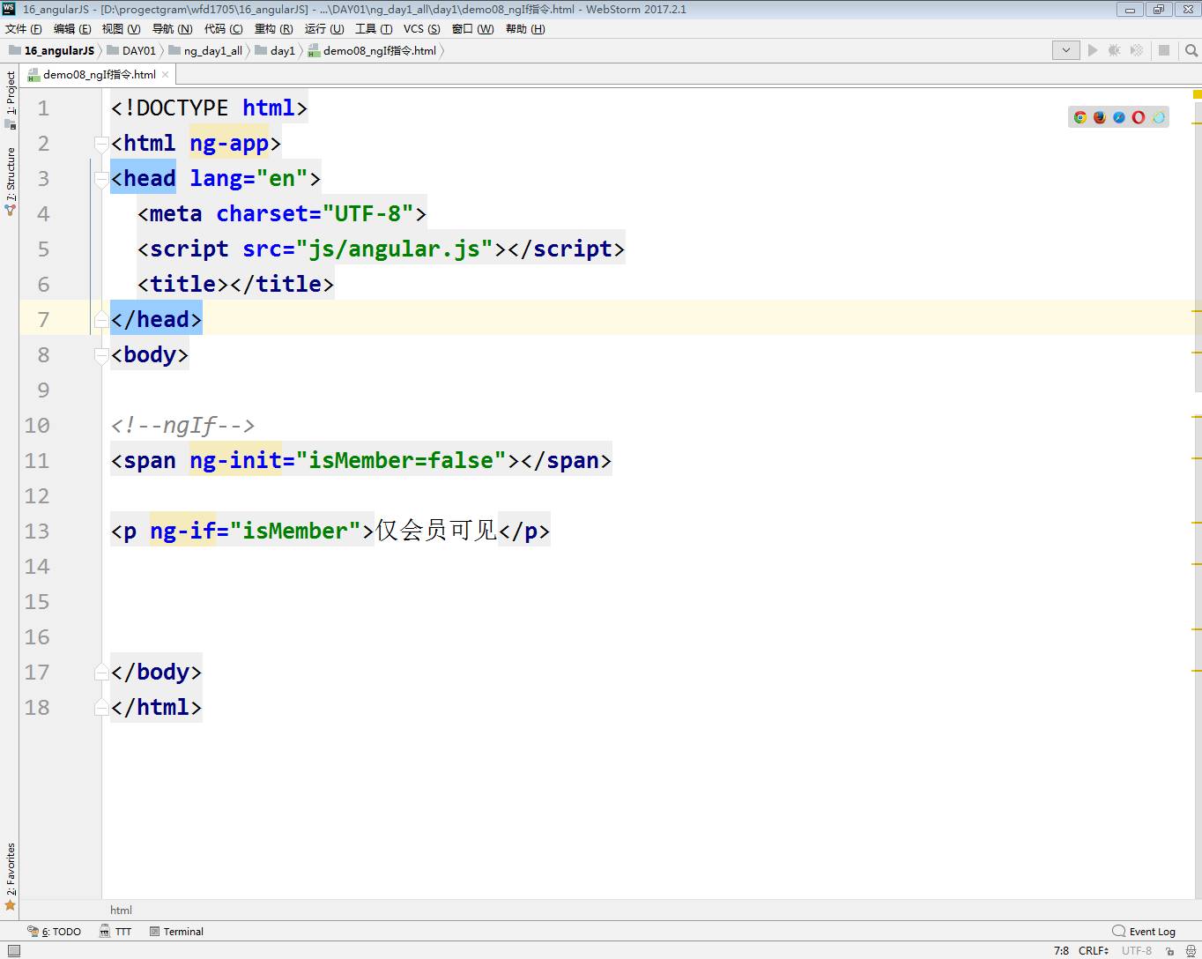This screenshot has width=1202, height=959.
Task: Open the Favorites tool window
Action: point(11,875)
